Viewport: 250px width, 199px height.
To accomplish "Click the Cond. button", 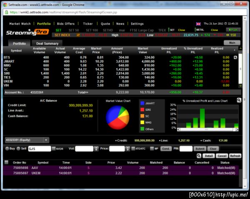I will point(166,148).
